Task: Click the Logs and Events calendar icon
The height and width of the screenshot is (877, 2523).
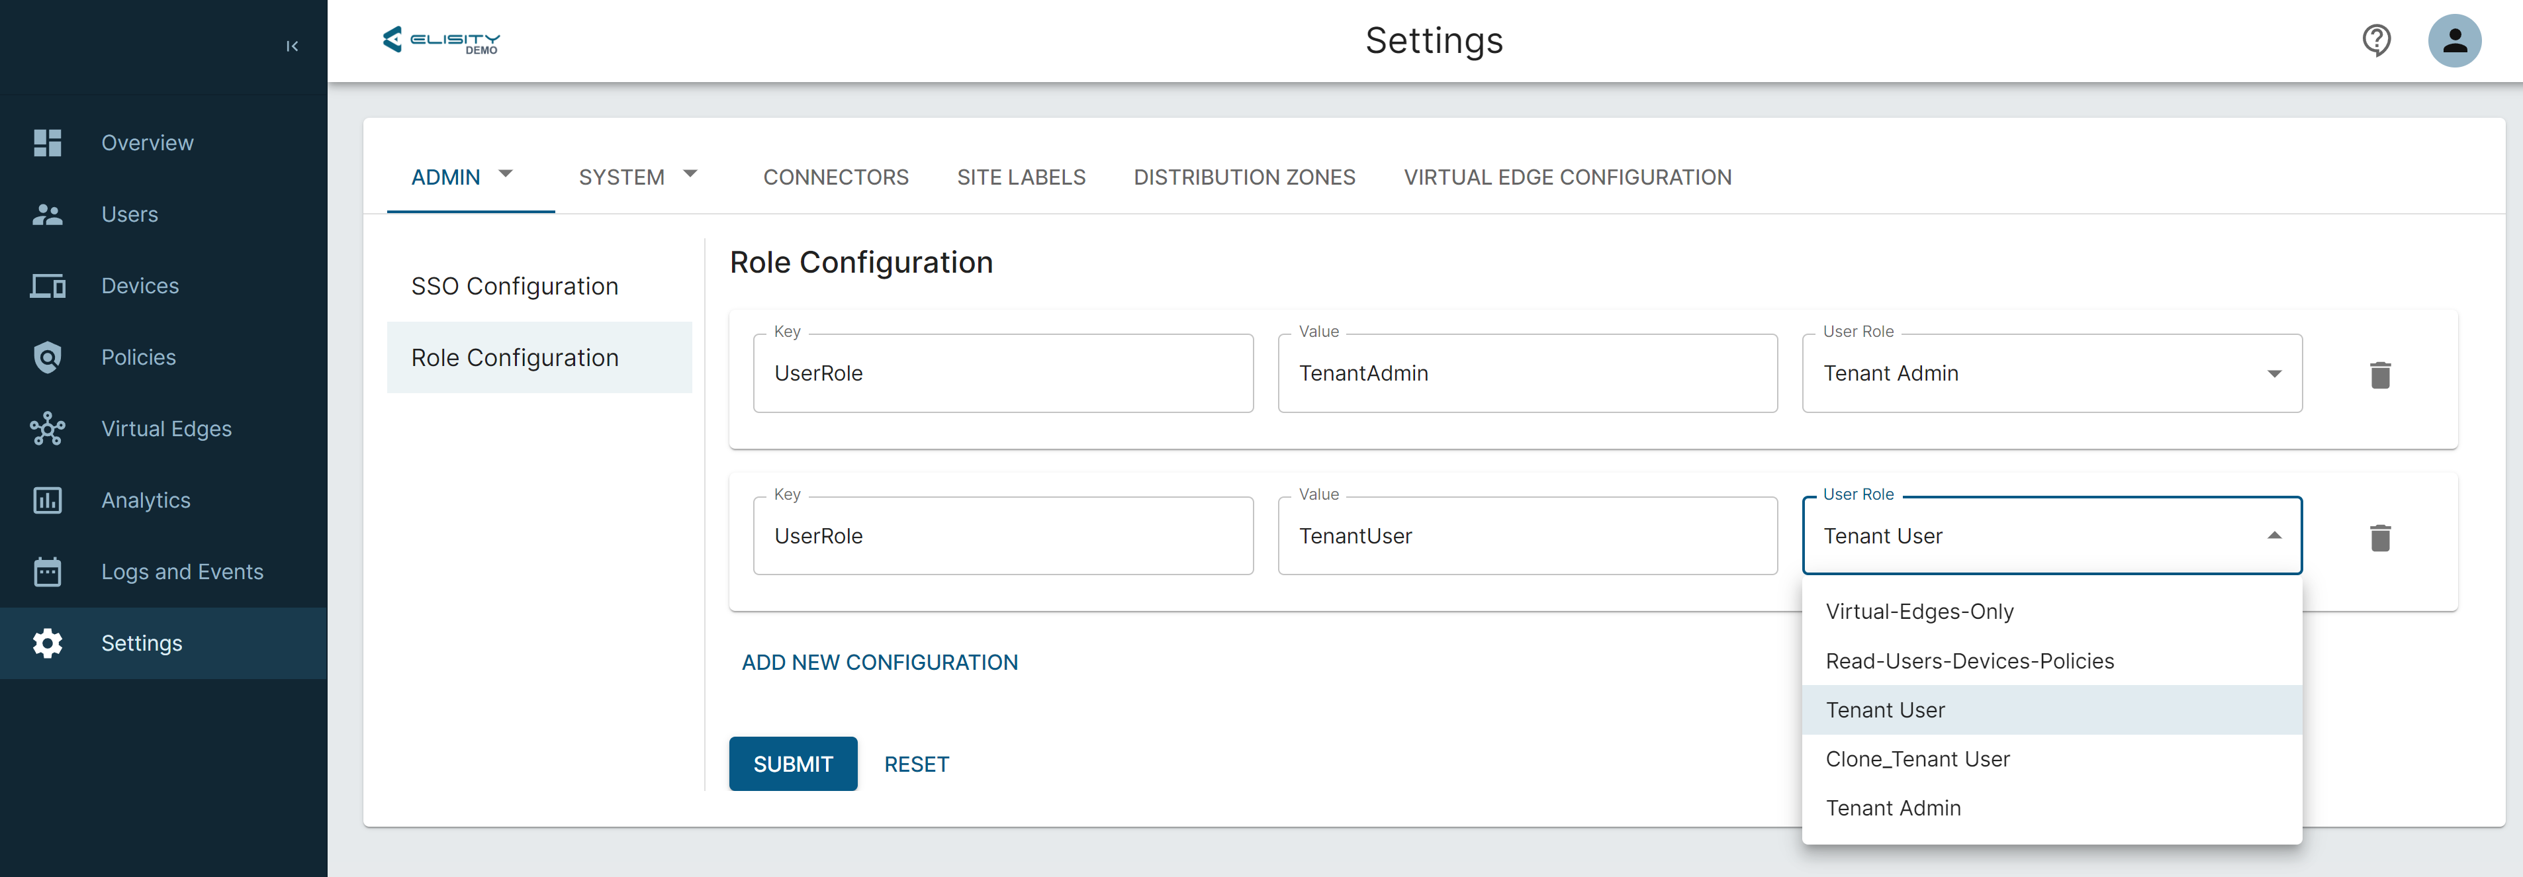Action: (x=47, y=573)
